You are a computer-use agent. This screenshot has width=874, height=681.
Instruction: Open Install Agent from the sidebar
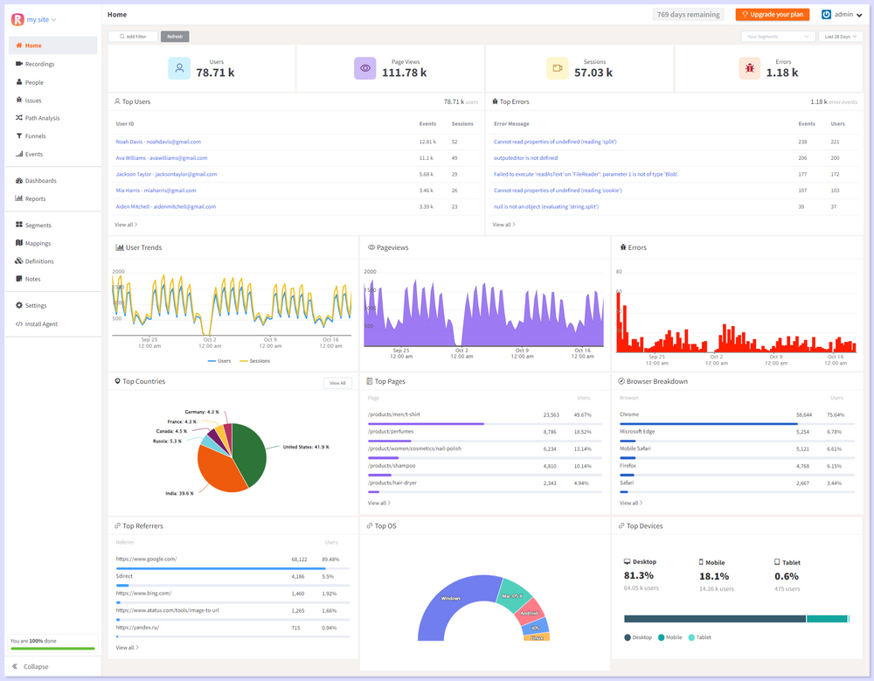(41, 323)
